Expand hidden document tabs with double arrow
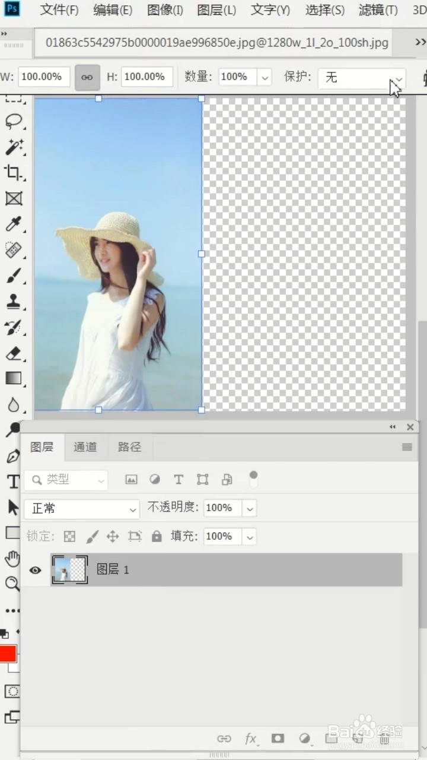 point(420,42)
